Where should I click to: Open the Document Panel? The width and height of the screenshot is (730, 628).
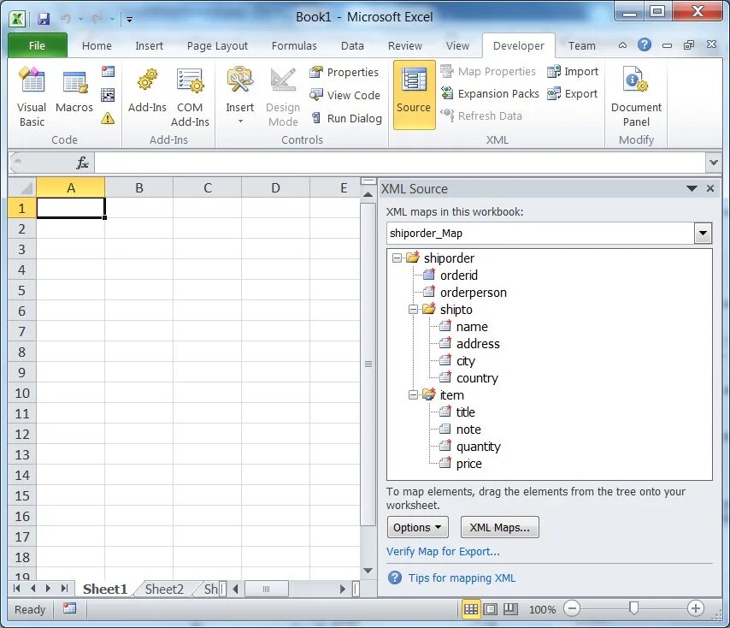pyautogui.click(x=636, y=97)
